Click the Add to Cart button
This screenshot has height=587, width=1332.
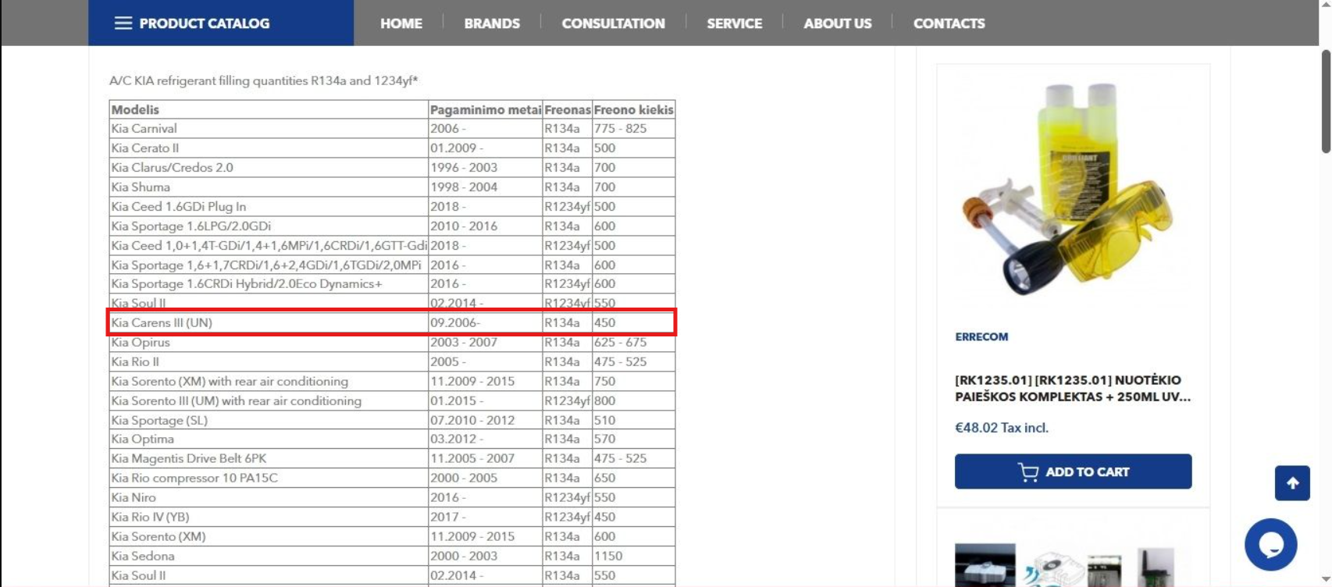click(x=1073, y=471)
